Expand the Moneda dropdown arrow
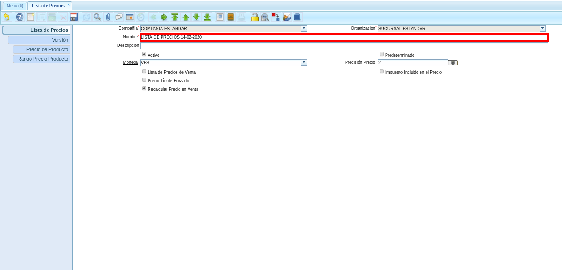 click(304, 62)
